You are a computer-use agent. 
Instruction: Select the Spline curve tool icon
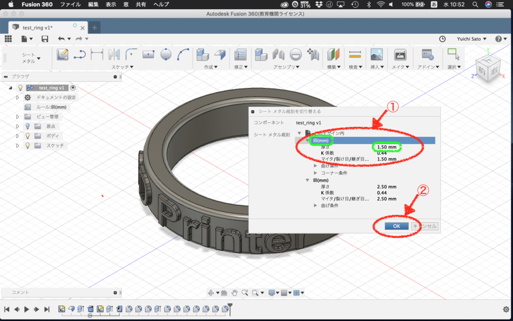[183, 54]
